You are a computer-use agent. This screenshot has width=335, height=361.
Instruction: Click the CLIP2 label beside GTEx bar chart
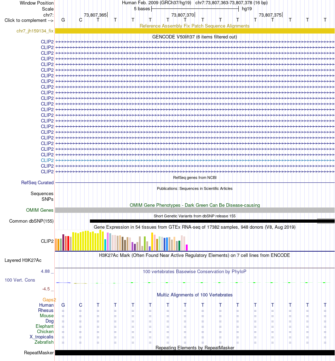47,241
